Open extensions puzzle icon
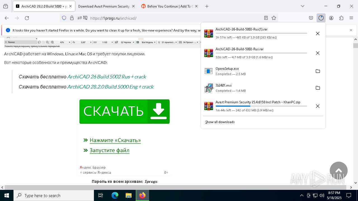This screenshot has height=201, width=358. 341,18
